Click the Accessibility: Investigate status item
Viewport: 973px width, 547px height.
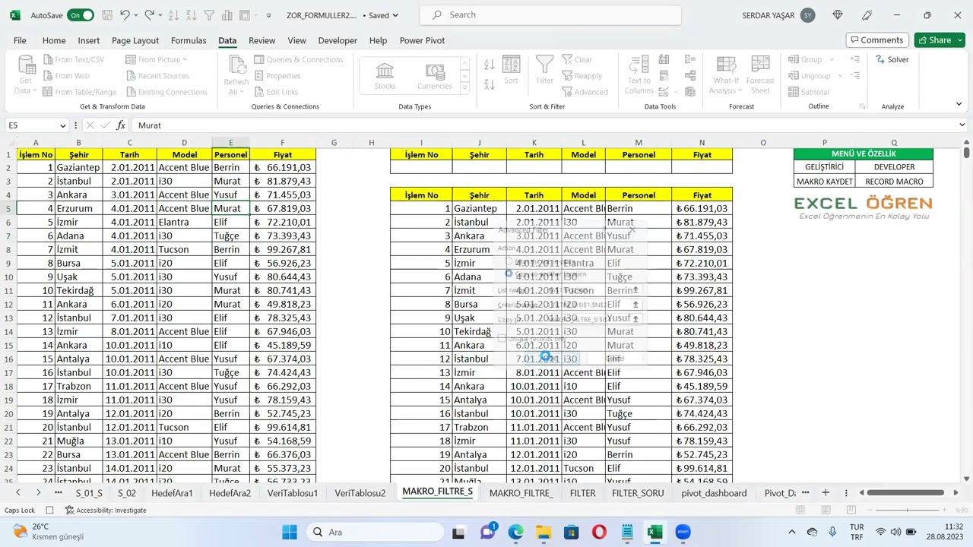click(106, 511)
